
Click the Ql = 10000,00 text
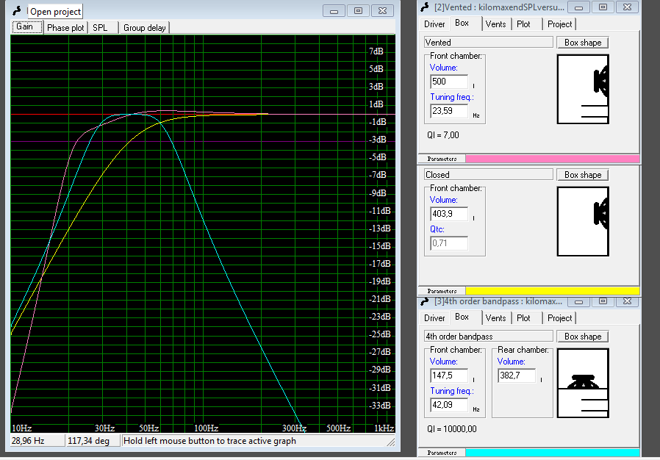pyautogui.click(x=452, y=429)
